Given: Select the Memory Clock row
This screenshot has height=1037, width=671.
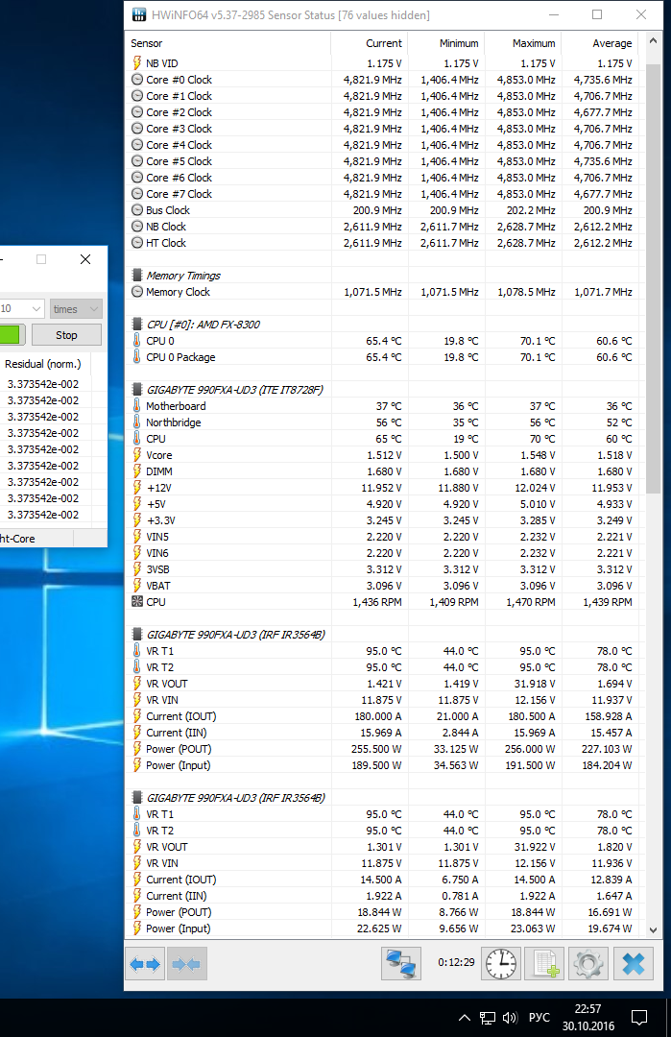Looking at the screenshot, I should pos(382,292).
